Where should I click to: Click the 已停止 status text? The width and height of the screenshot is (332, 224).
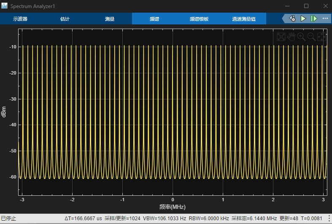8,218
